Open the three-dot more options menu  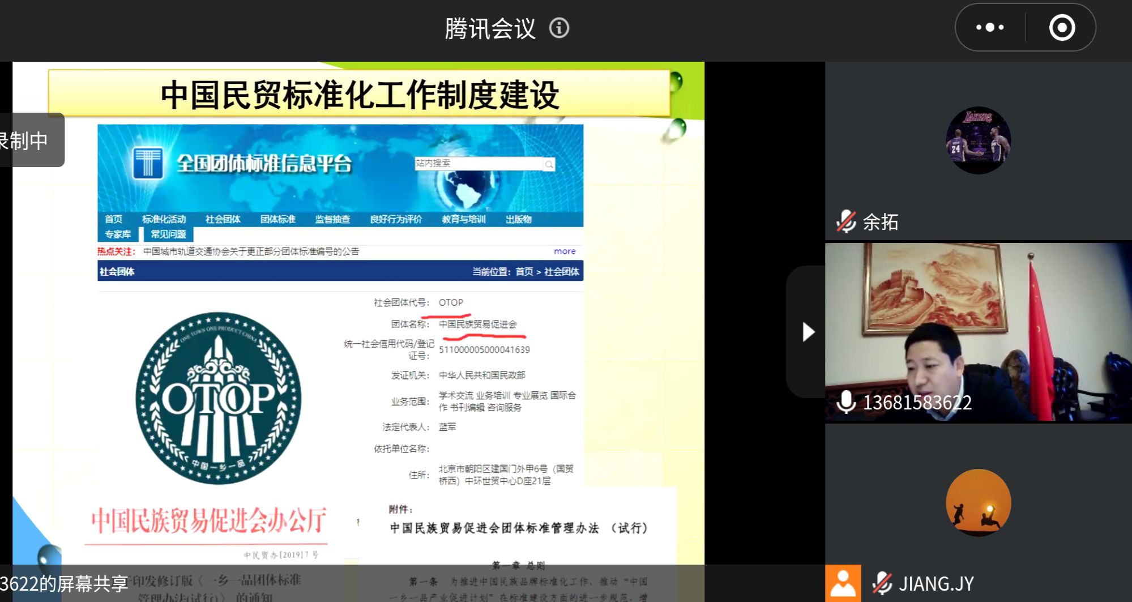click(x=990, y=27)
